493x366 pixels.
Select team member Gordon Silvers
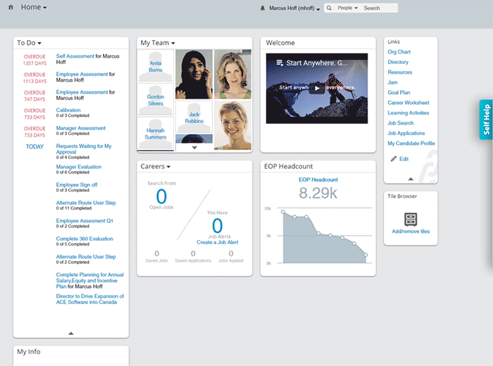click(156, 100)
